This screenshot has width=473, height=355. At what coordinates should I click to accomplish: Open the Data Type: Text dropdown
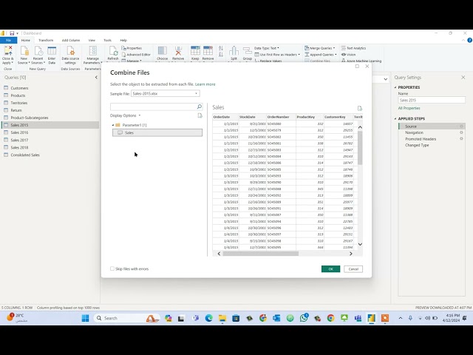[x=267, y=48]
